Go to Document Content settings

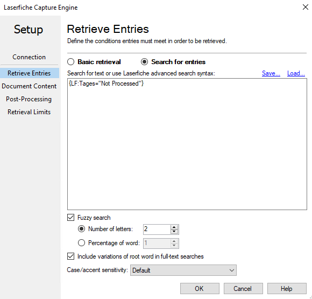29,86
